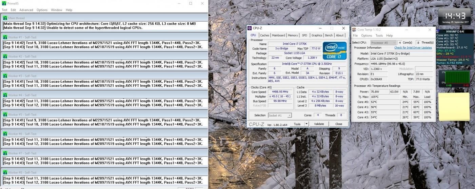The height and width of the screenshot is (189, 475).
Task: Open the Window menu in Prime95
Action: 57,10
